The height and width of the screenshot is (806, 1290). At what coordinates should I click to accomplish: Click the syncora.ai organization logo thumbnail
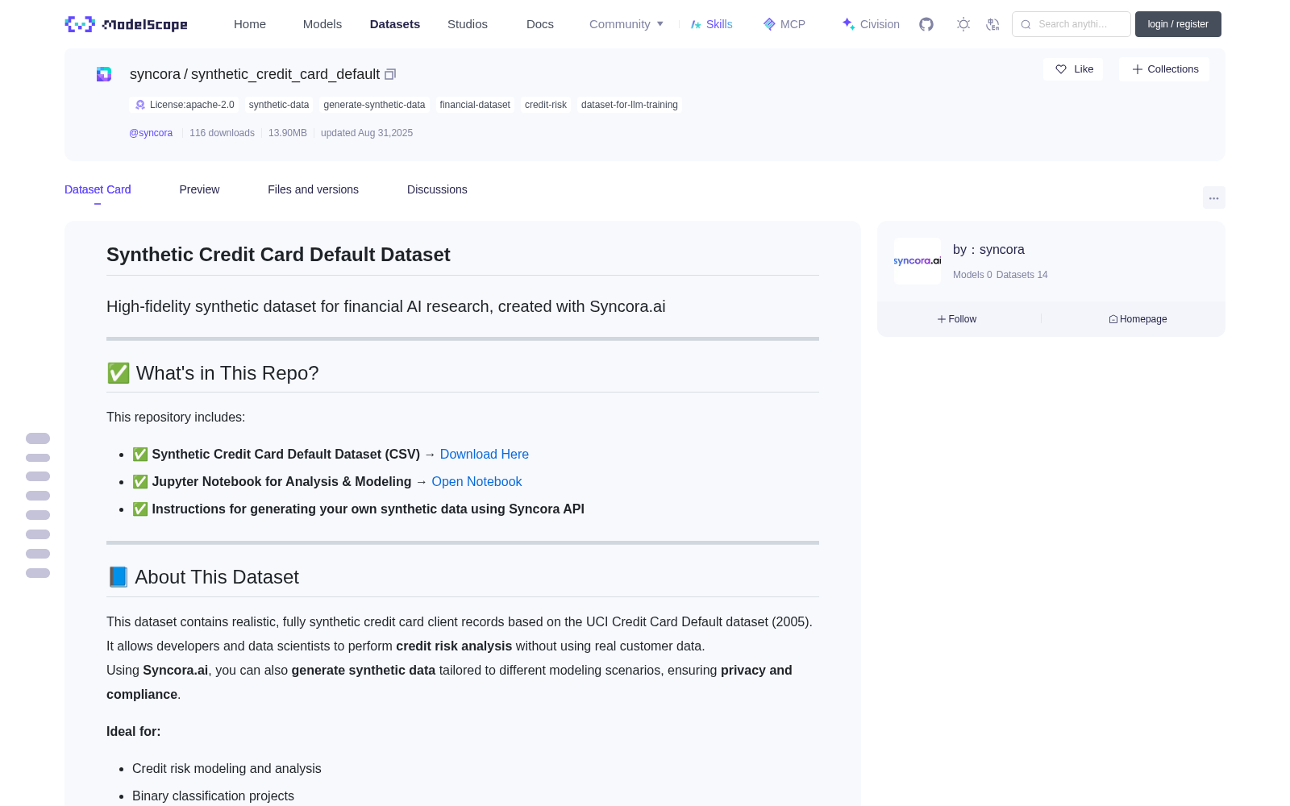pos(918,261)
